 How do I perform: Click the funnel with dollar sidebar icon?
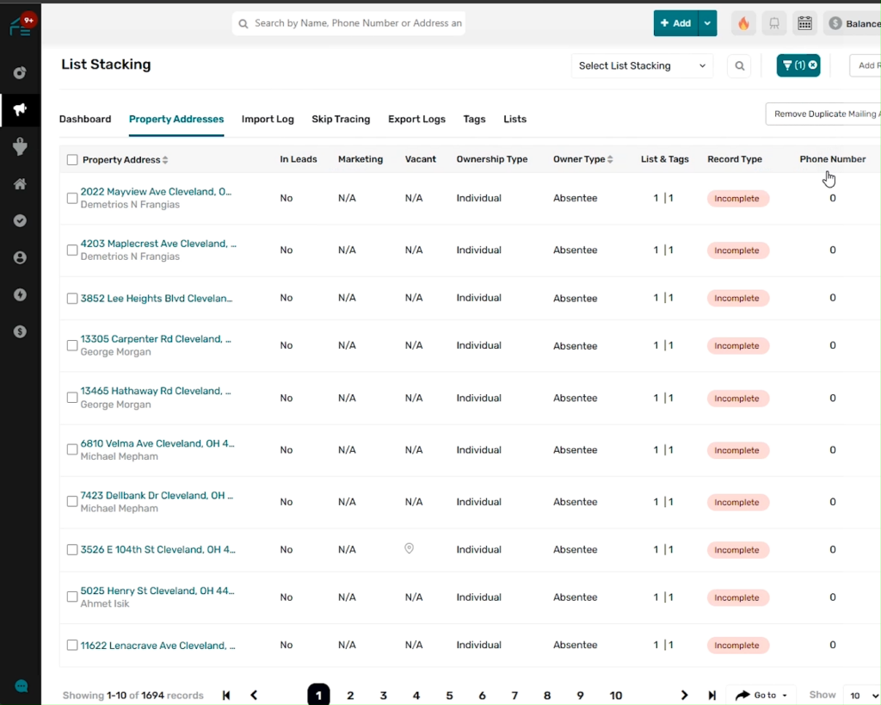pyautogui.click(x=20, y=147)
